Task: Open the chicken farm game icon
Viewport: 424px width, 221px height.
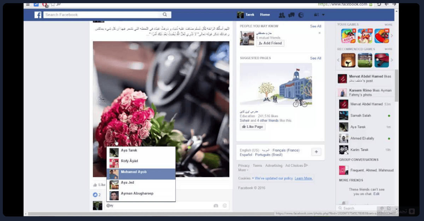Action: pyautogui.click(x=365, y=36)
